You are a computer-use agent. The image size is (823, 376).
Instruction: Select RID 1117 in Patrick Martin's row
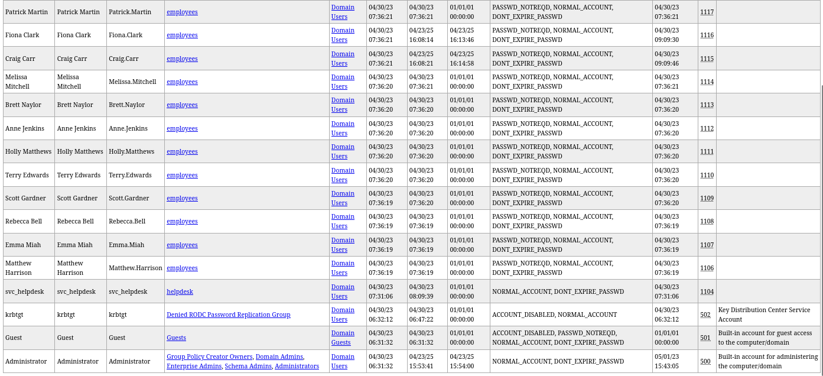(x=707, y=12)
